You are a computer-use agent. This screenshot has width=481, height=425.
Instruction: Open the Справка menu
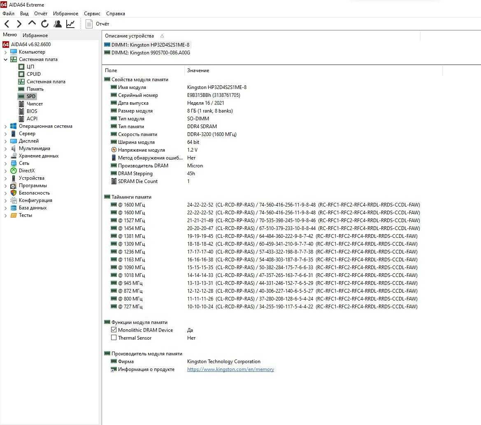click(x=115, y=13)
